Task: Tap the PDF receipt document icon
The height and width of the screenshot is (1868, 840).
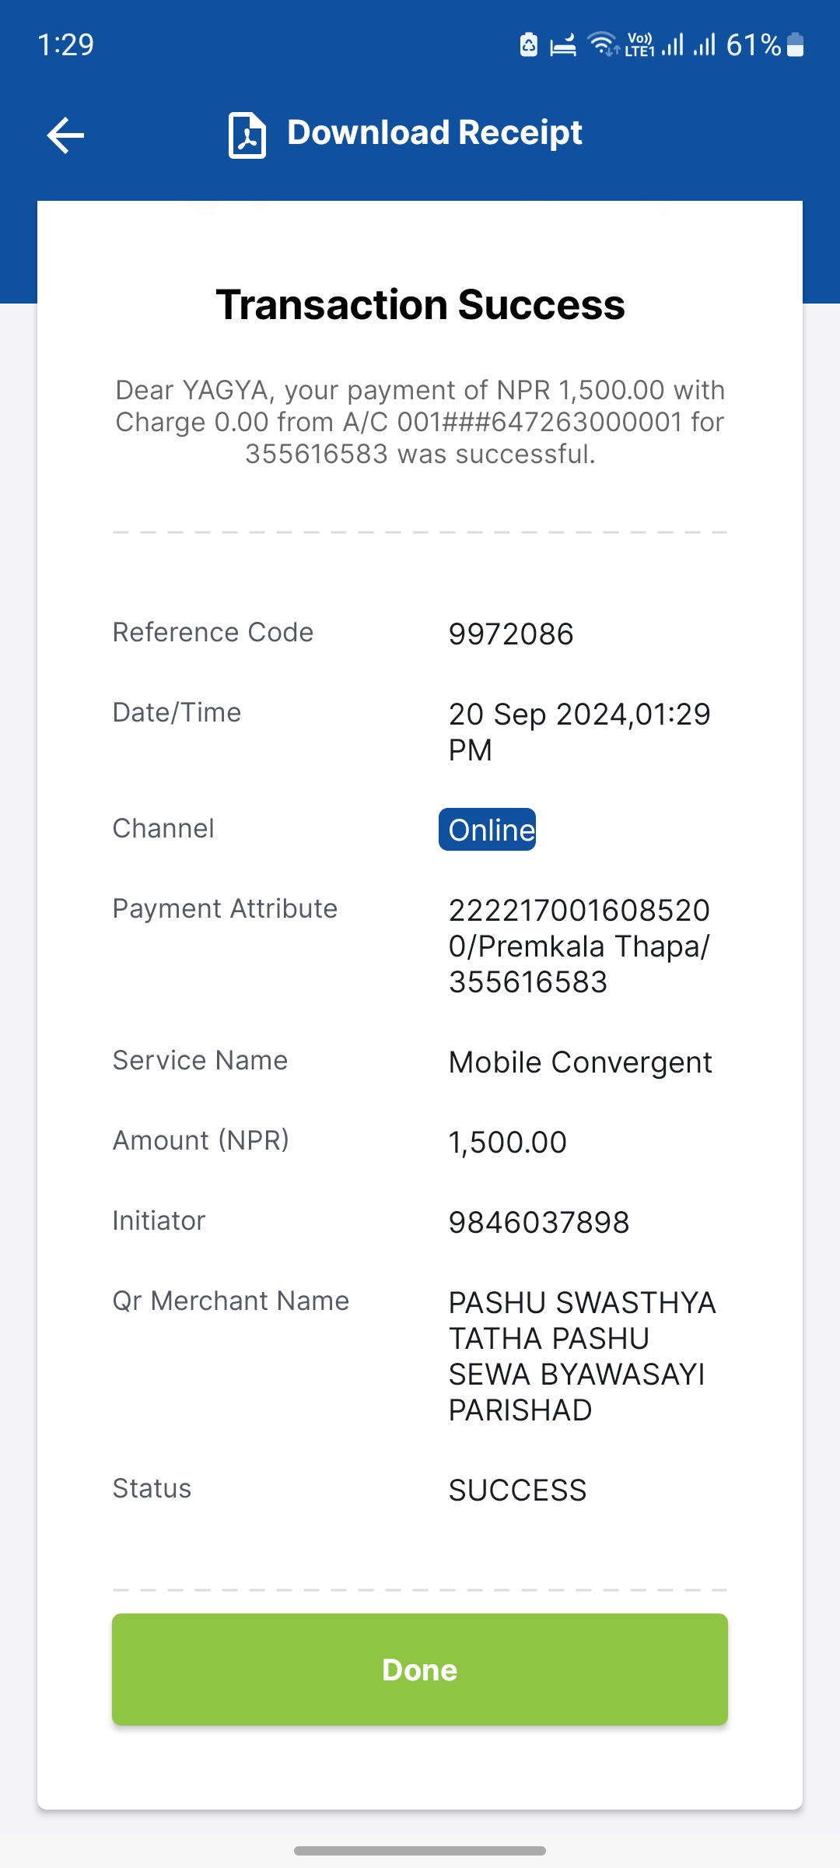Action: point(247,135)
